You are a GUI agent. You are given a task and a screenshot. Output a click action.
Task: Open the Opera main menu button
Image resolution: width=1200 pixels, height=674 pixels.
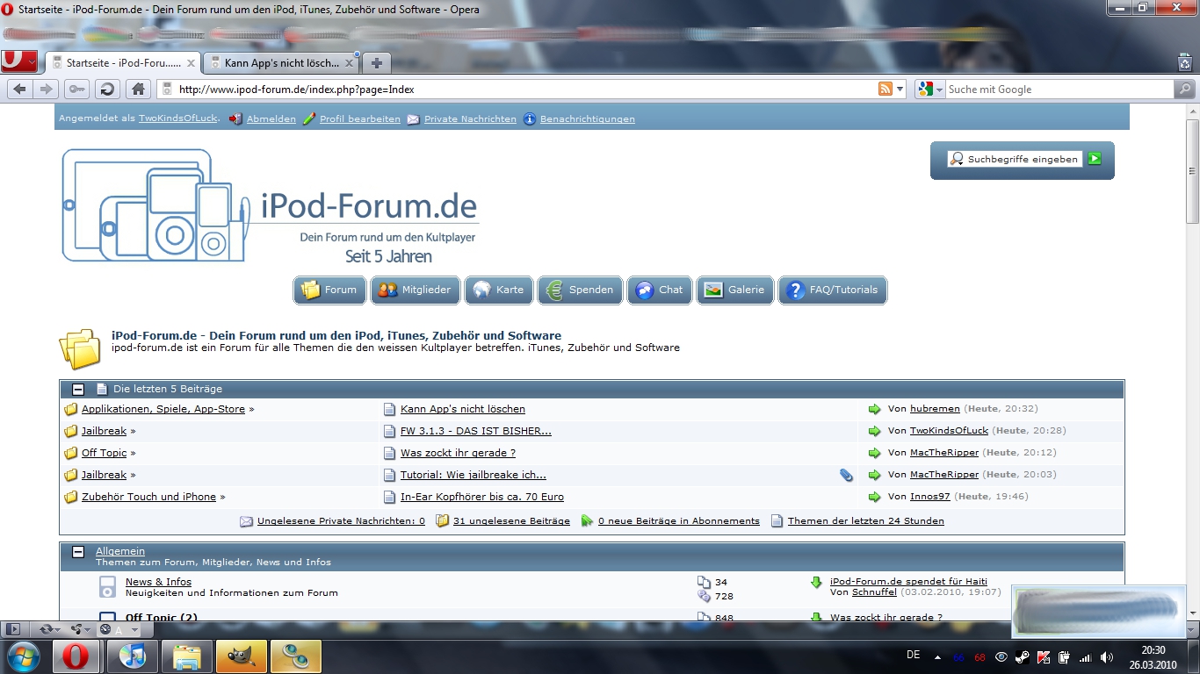[19, 61]
